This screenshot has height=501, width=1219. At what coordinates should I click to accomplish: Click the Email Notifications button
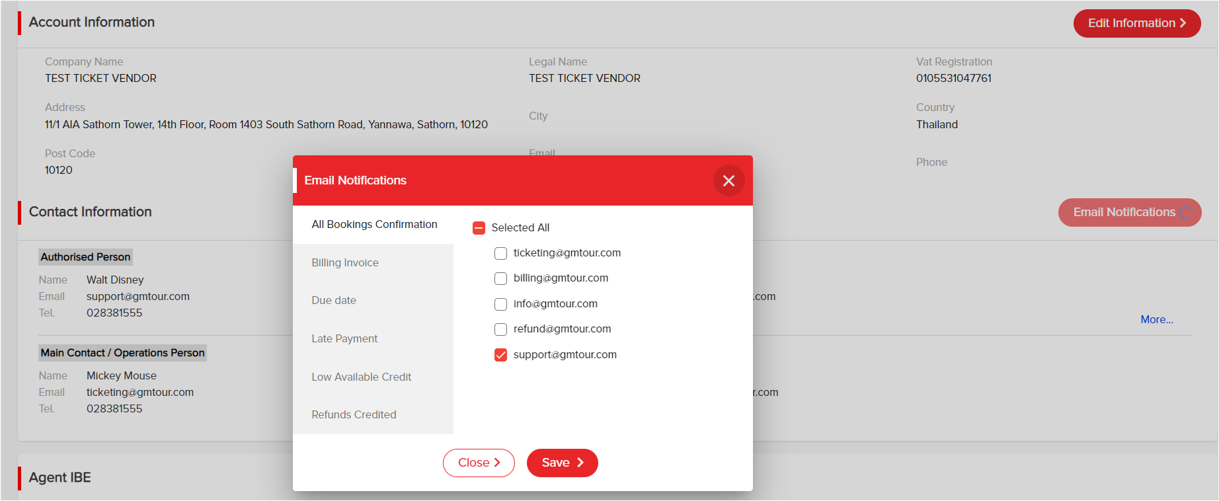pyautogui.click(x=1130, y=212)
